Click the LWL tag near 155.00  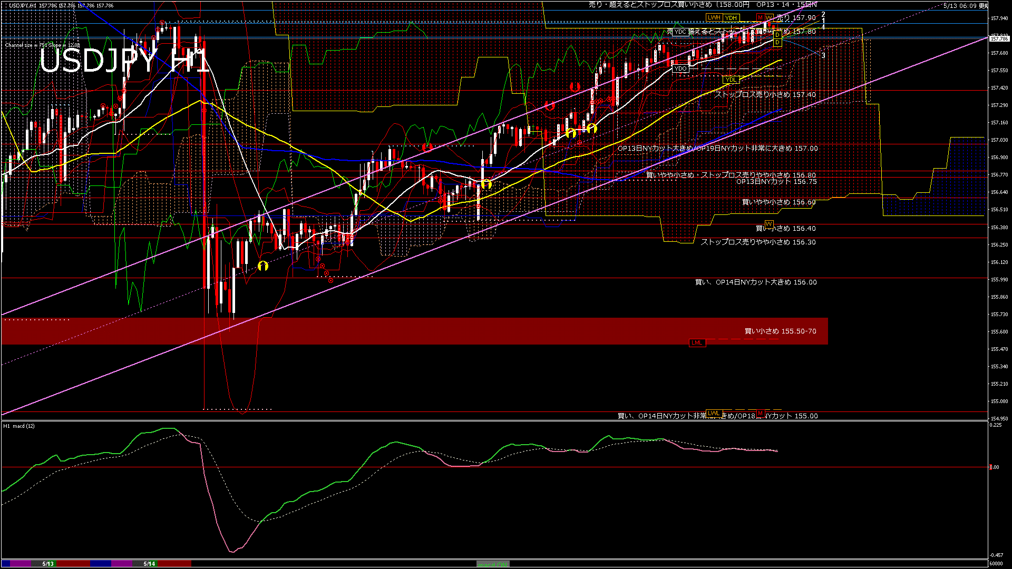[x=714, y=413]
